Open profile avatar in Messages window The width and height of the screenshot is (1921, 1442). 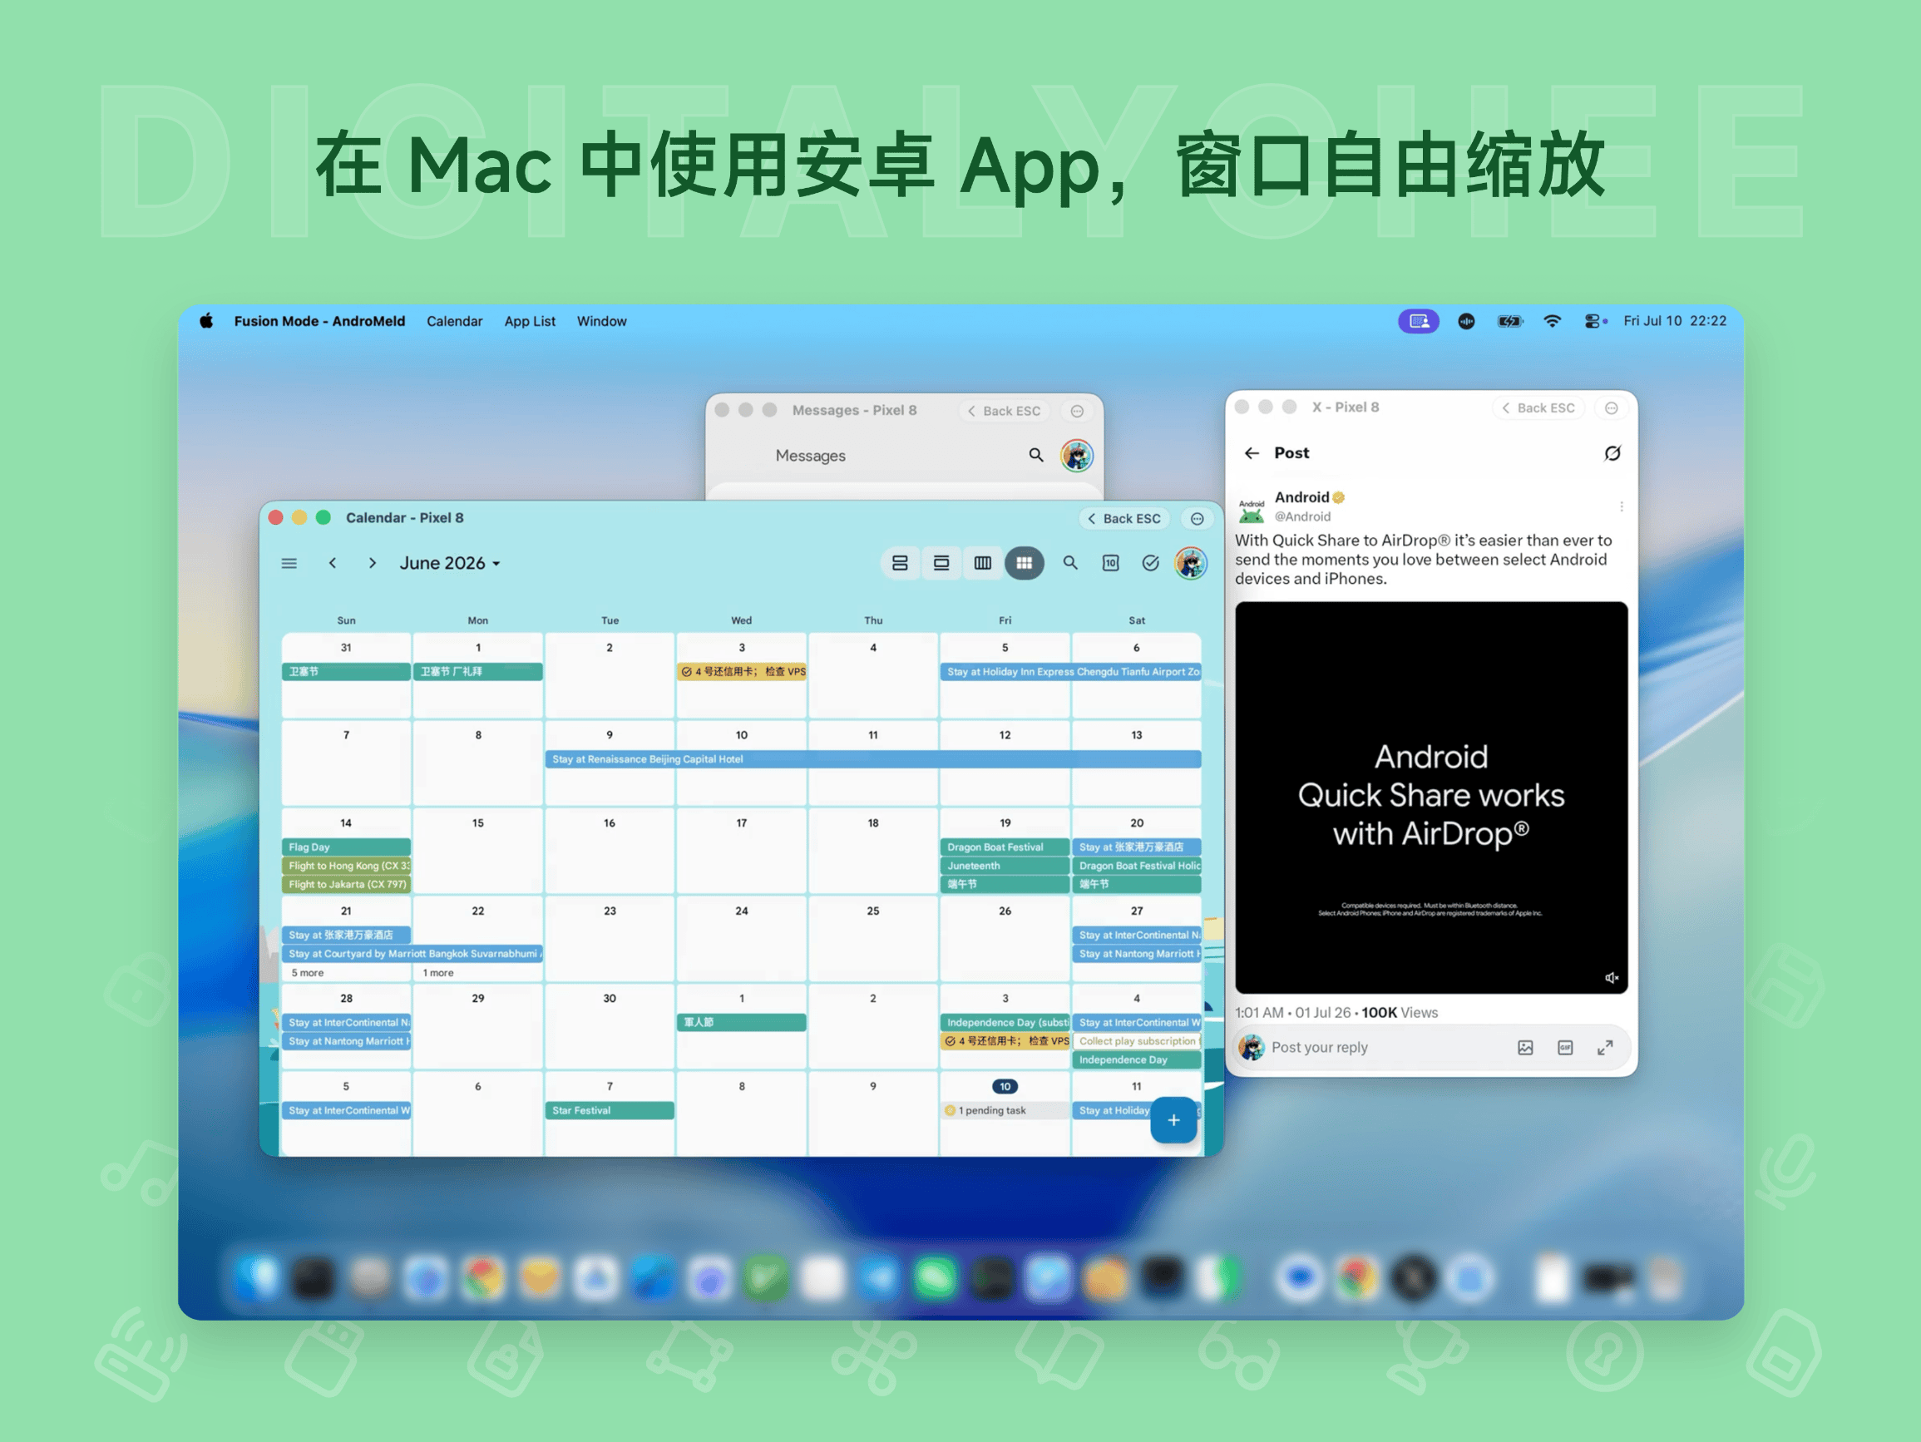[x=1077, y=455]
